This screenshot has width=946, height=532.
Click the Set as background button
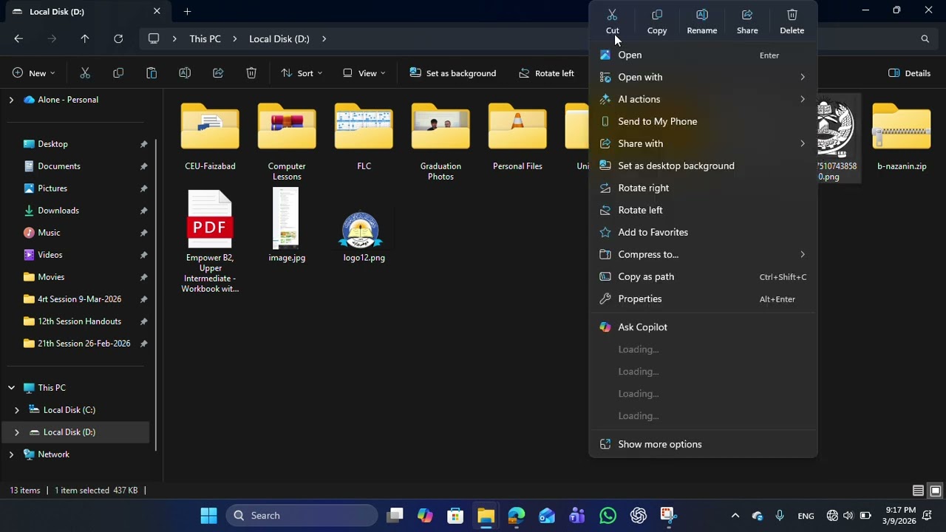pyautogui.click(x=452, y=73)
